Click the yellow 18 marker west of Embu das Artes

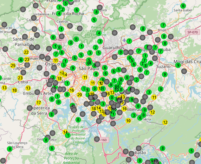pos(14,90)
